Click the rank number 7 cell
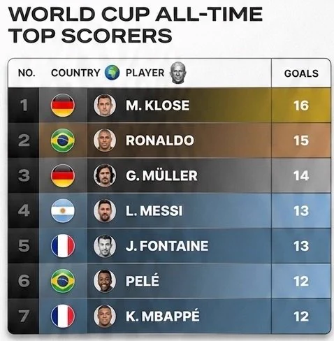Image resolution: width=334 pixels, height=341 pixels. click(24, 316)
